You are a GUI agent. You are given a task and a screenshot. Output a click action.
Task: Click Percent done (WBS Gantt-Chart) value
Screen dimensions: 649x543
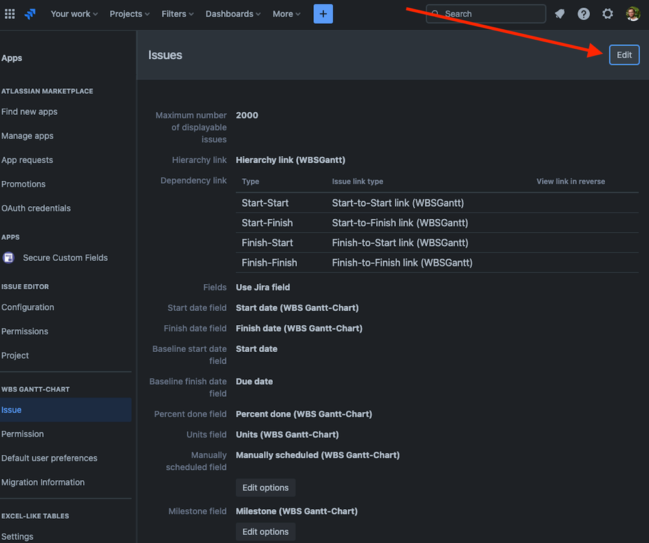click(304, 414)
